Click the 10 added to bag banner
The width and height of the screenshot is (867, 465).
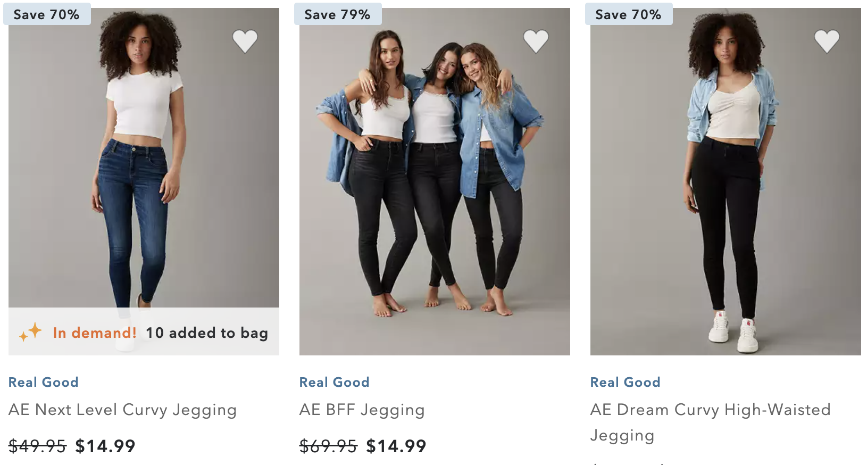click(206, 333)
